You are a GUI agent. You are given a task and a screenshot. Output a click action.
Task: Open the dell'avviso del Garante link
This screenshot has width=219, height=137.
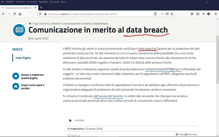pos(108,96)
